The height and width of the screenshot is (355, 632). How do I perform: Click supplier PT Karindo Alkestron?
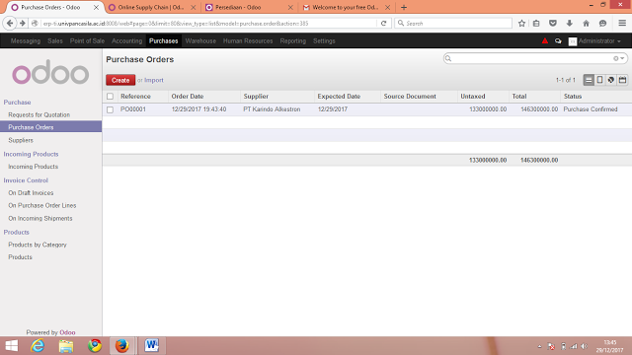(272, 109)
